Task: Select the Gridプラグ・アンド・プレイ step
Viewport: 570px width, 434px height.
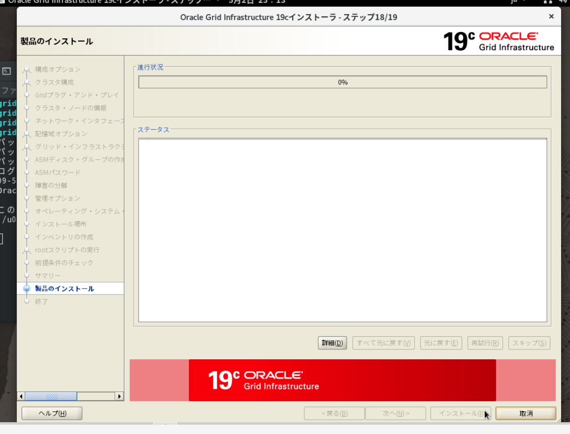Action: (x=77, y=95)
